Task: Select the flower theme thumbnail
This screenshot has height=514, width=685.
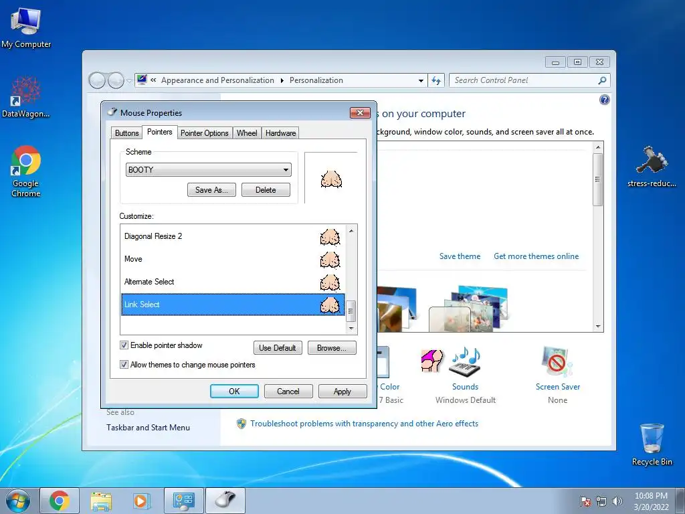Action: pos(468,309)
